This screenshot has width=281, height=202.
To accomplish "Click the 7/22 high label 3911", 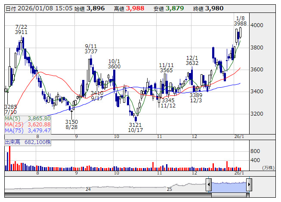I will [x=22, y=32].
